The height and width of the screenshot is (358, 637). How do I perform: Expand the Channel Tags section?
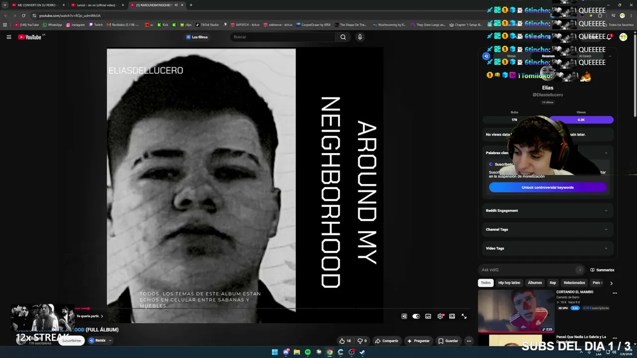[x=547, y=230]
